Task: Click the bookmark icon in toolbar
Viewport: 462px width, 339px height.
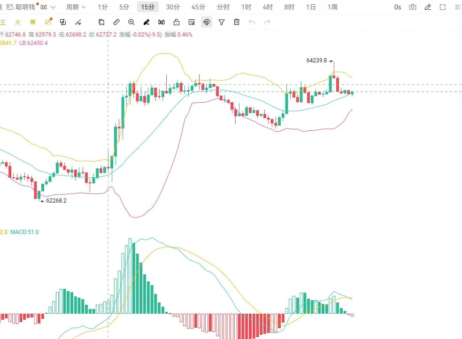Action: (x=101, y=22)
